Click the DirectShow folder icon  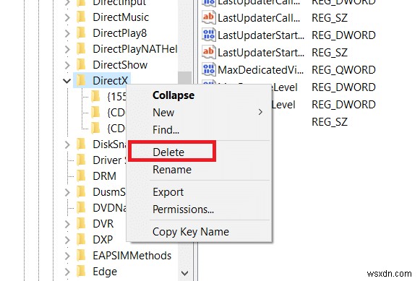point(81,65)
